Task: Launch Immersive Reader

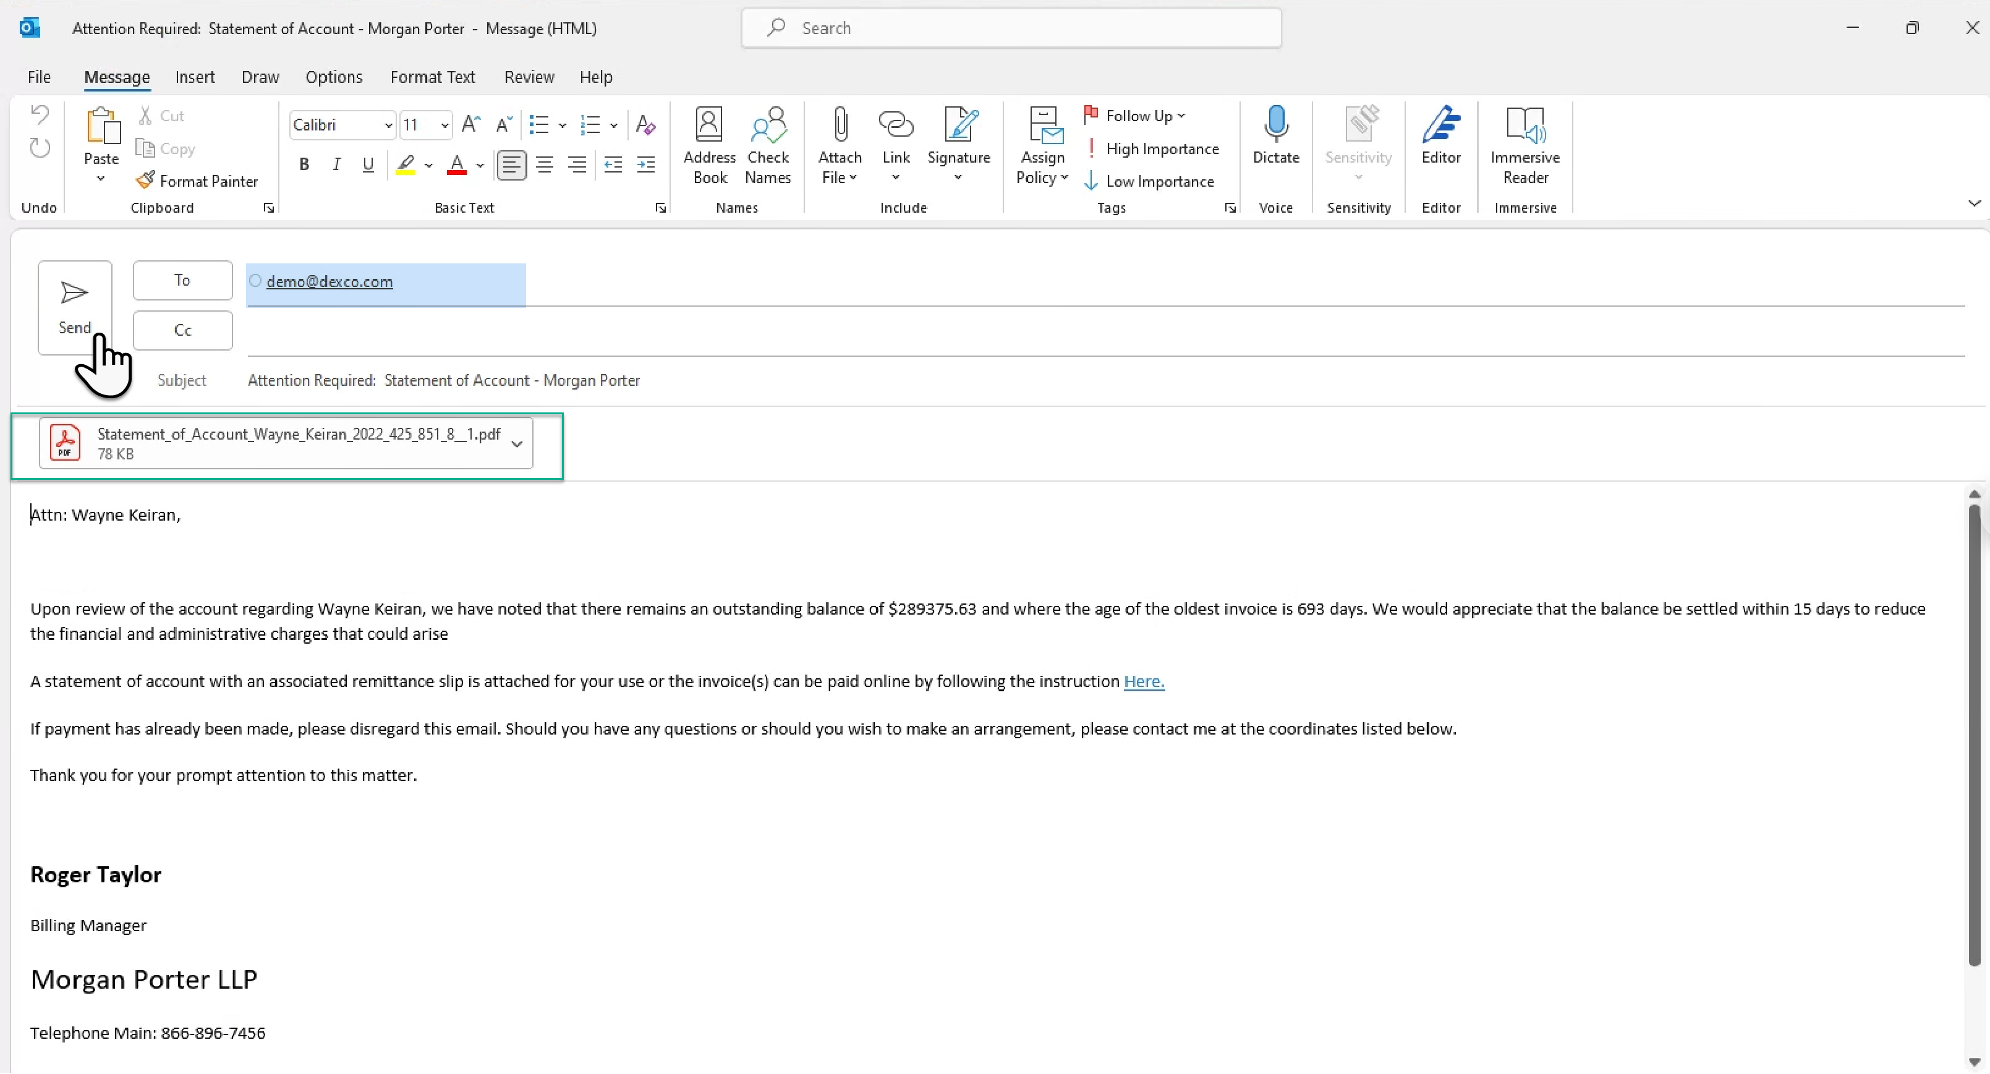Action: [1525, 145]
